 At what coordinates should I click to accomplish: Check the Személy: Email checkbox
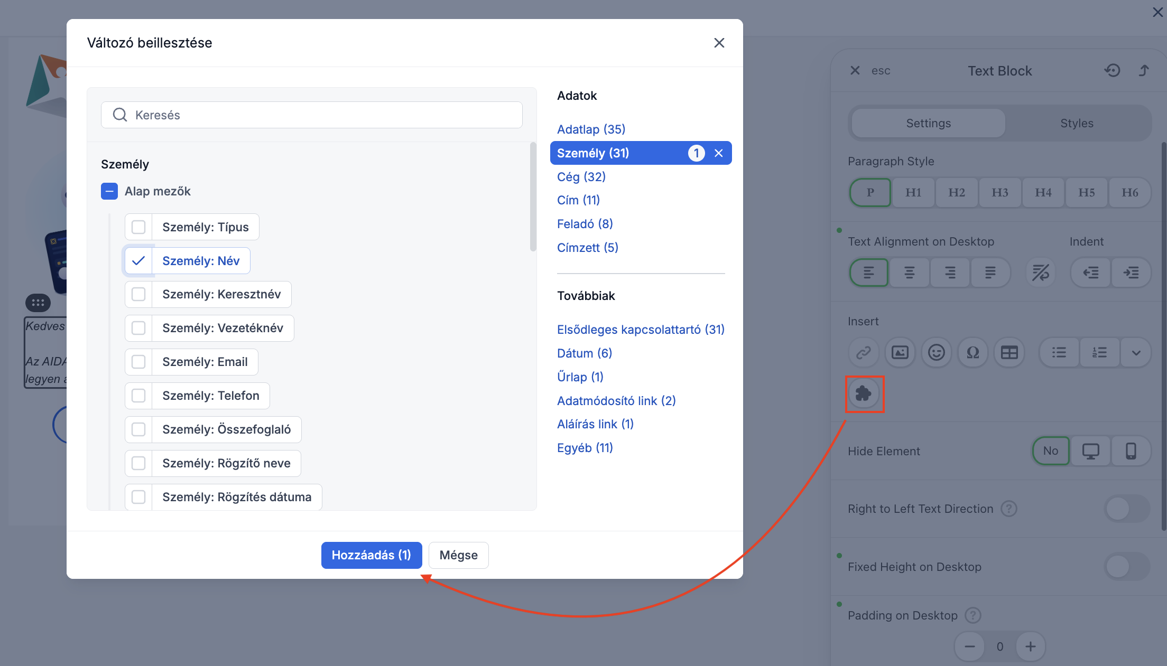pos(138,362)
